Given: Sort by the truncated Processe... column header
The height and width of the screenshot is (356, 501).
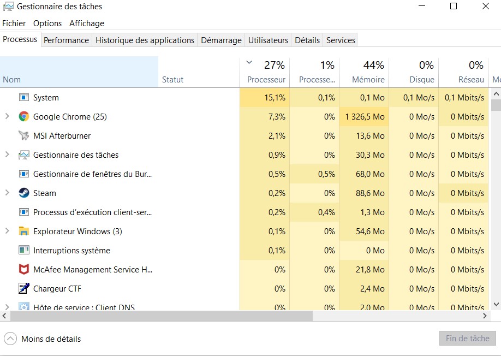Looking at the screenshot, I should (x=314, y=72).
